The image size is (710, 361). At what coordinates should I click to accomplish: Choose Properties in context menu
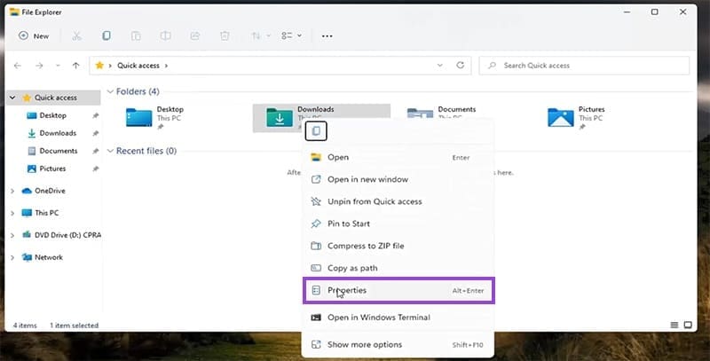click(x=398, y=290)
